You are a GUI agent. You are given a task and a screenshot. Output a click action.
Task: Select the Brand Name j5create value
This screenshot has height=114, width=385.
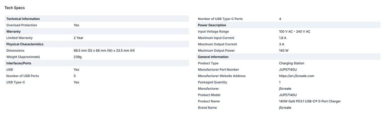click(x=285, y=108)
